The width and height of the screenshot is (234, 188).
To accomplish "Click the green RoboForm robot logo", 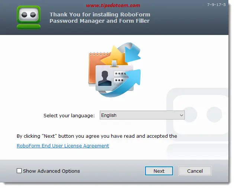I will [29, 17].
